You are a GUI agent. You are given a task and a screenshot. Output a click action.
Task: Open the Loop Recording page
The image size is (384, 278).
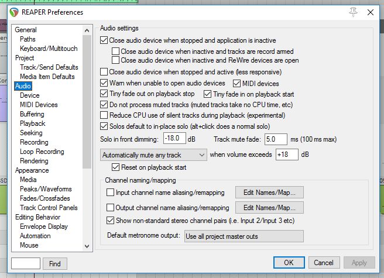point(42,152)
